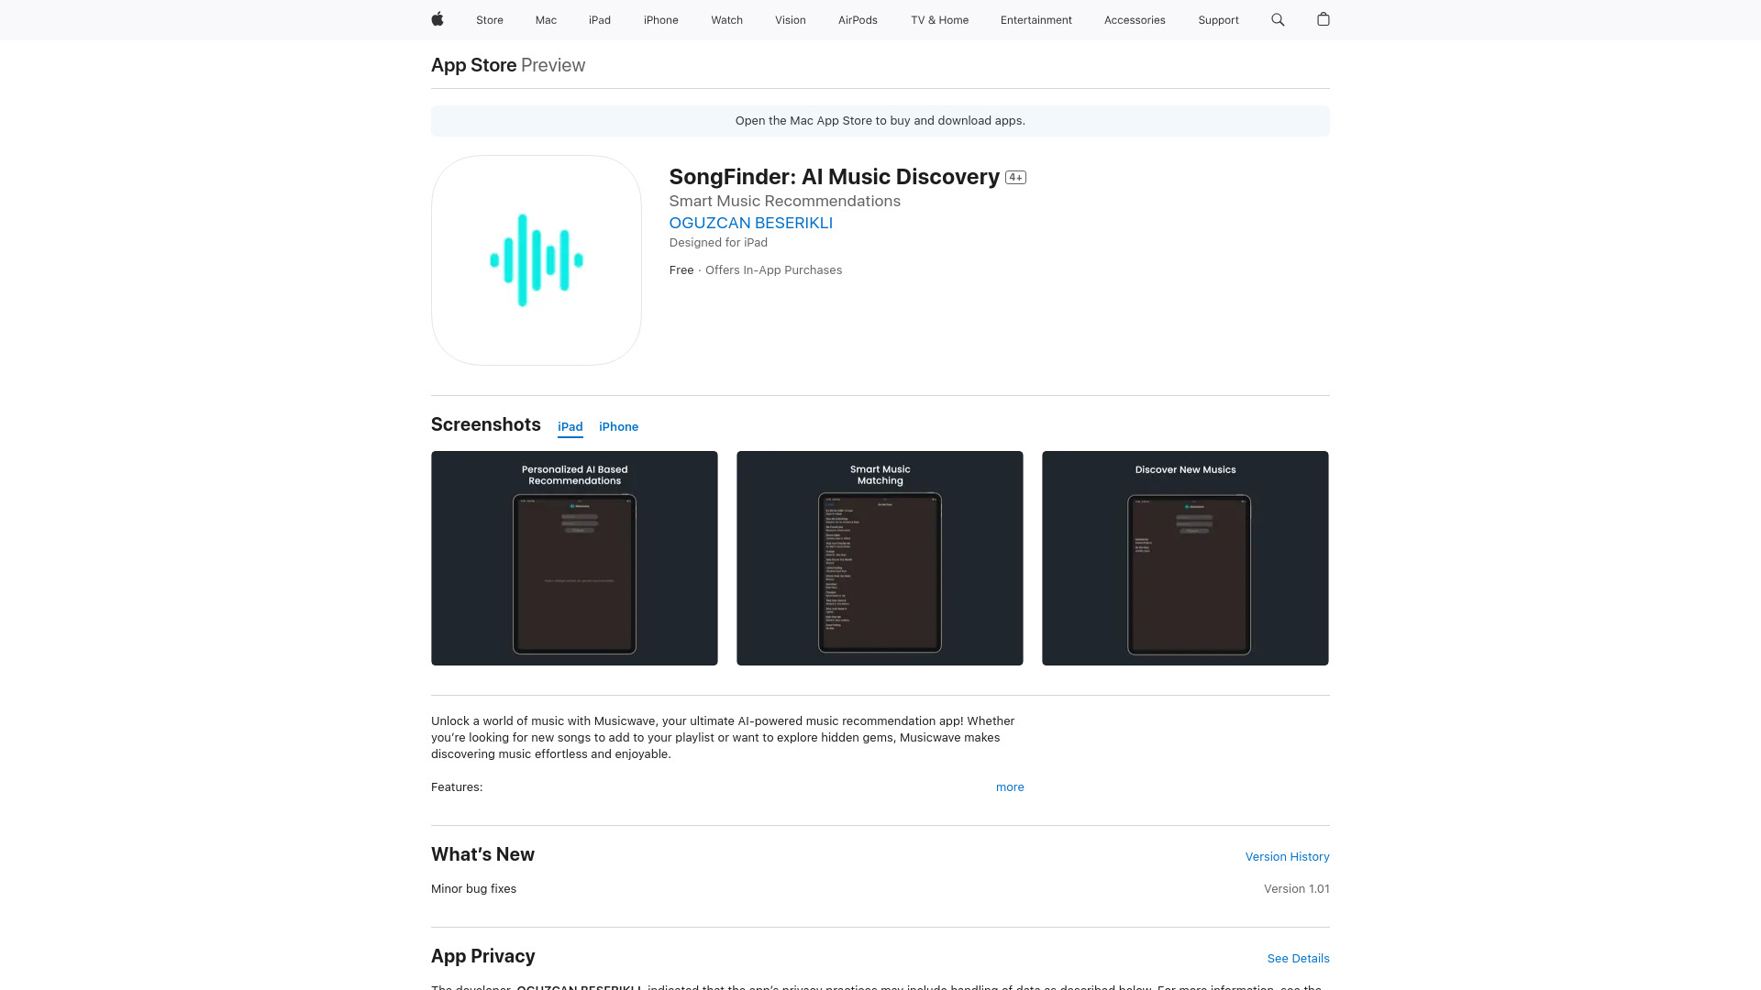Switch to the iPhone screenshots tab
The width and height of the screenshot is (1761, 990).
point(618,426)
